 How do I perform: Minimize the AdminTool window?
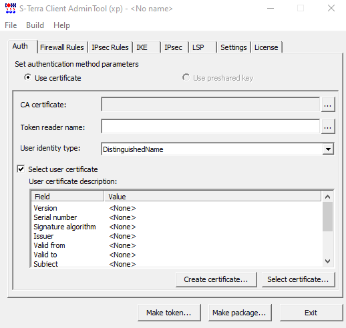coord(271,9)
